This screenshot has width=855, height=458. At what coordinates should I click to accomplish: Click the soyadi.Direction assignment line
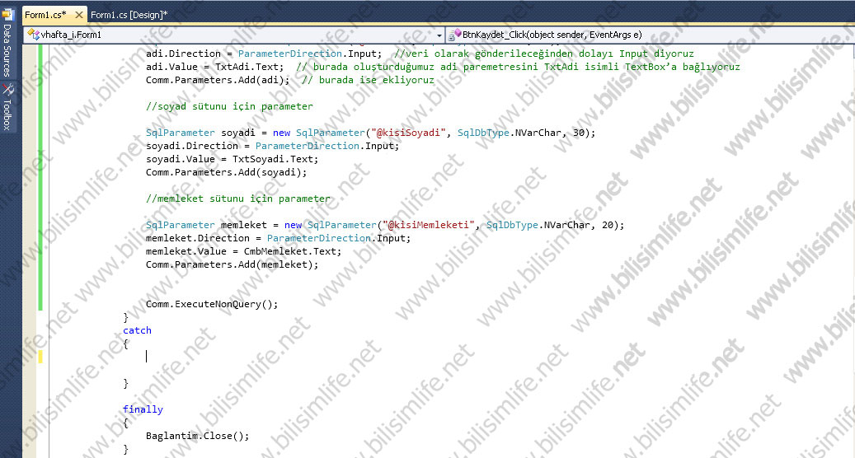point(273,146)
